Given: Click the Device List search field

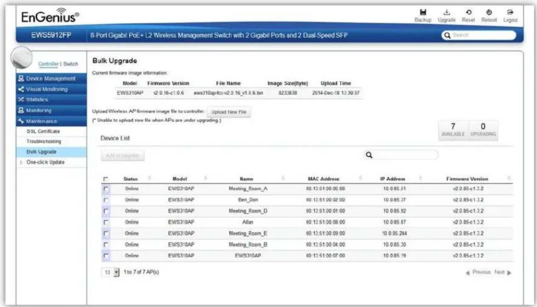Looking at the screenshot, I should tap(401, 155).
